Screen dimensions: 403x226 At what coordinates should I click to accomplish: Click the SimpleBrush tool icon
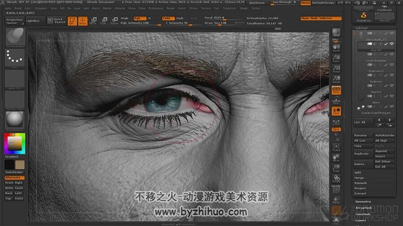pos(364,17)
